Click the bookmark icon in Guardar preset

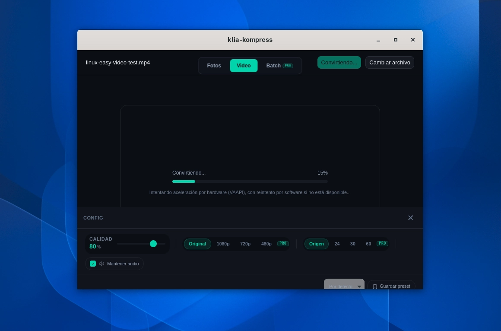pyautogui.click(x=375, y=286)
